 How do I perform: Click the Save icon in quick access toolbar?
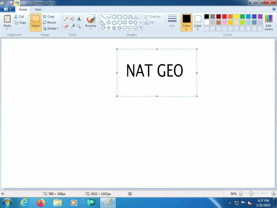pyautogui.click(x=11, y=3)
